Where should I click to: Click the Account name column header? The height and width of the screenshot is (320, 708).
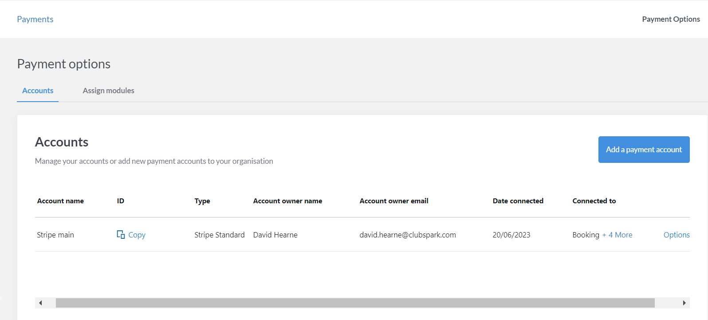(x=60, y=201)
